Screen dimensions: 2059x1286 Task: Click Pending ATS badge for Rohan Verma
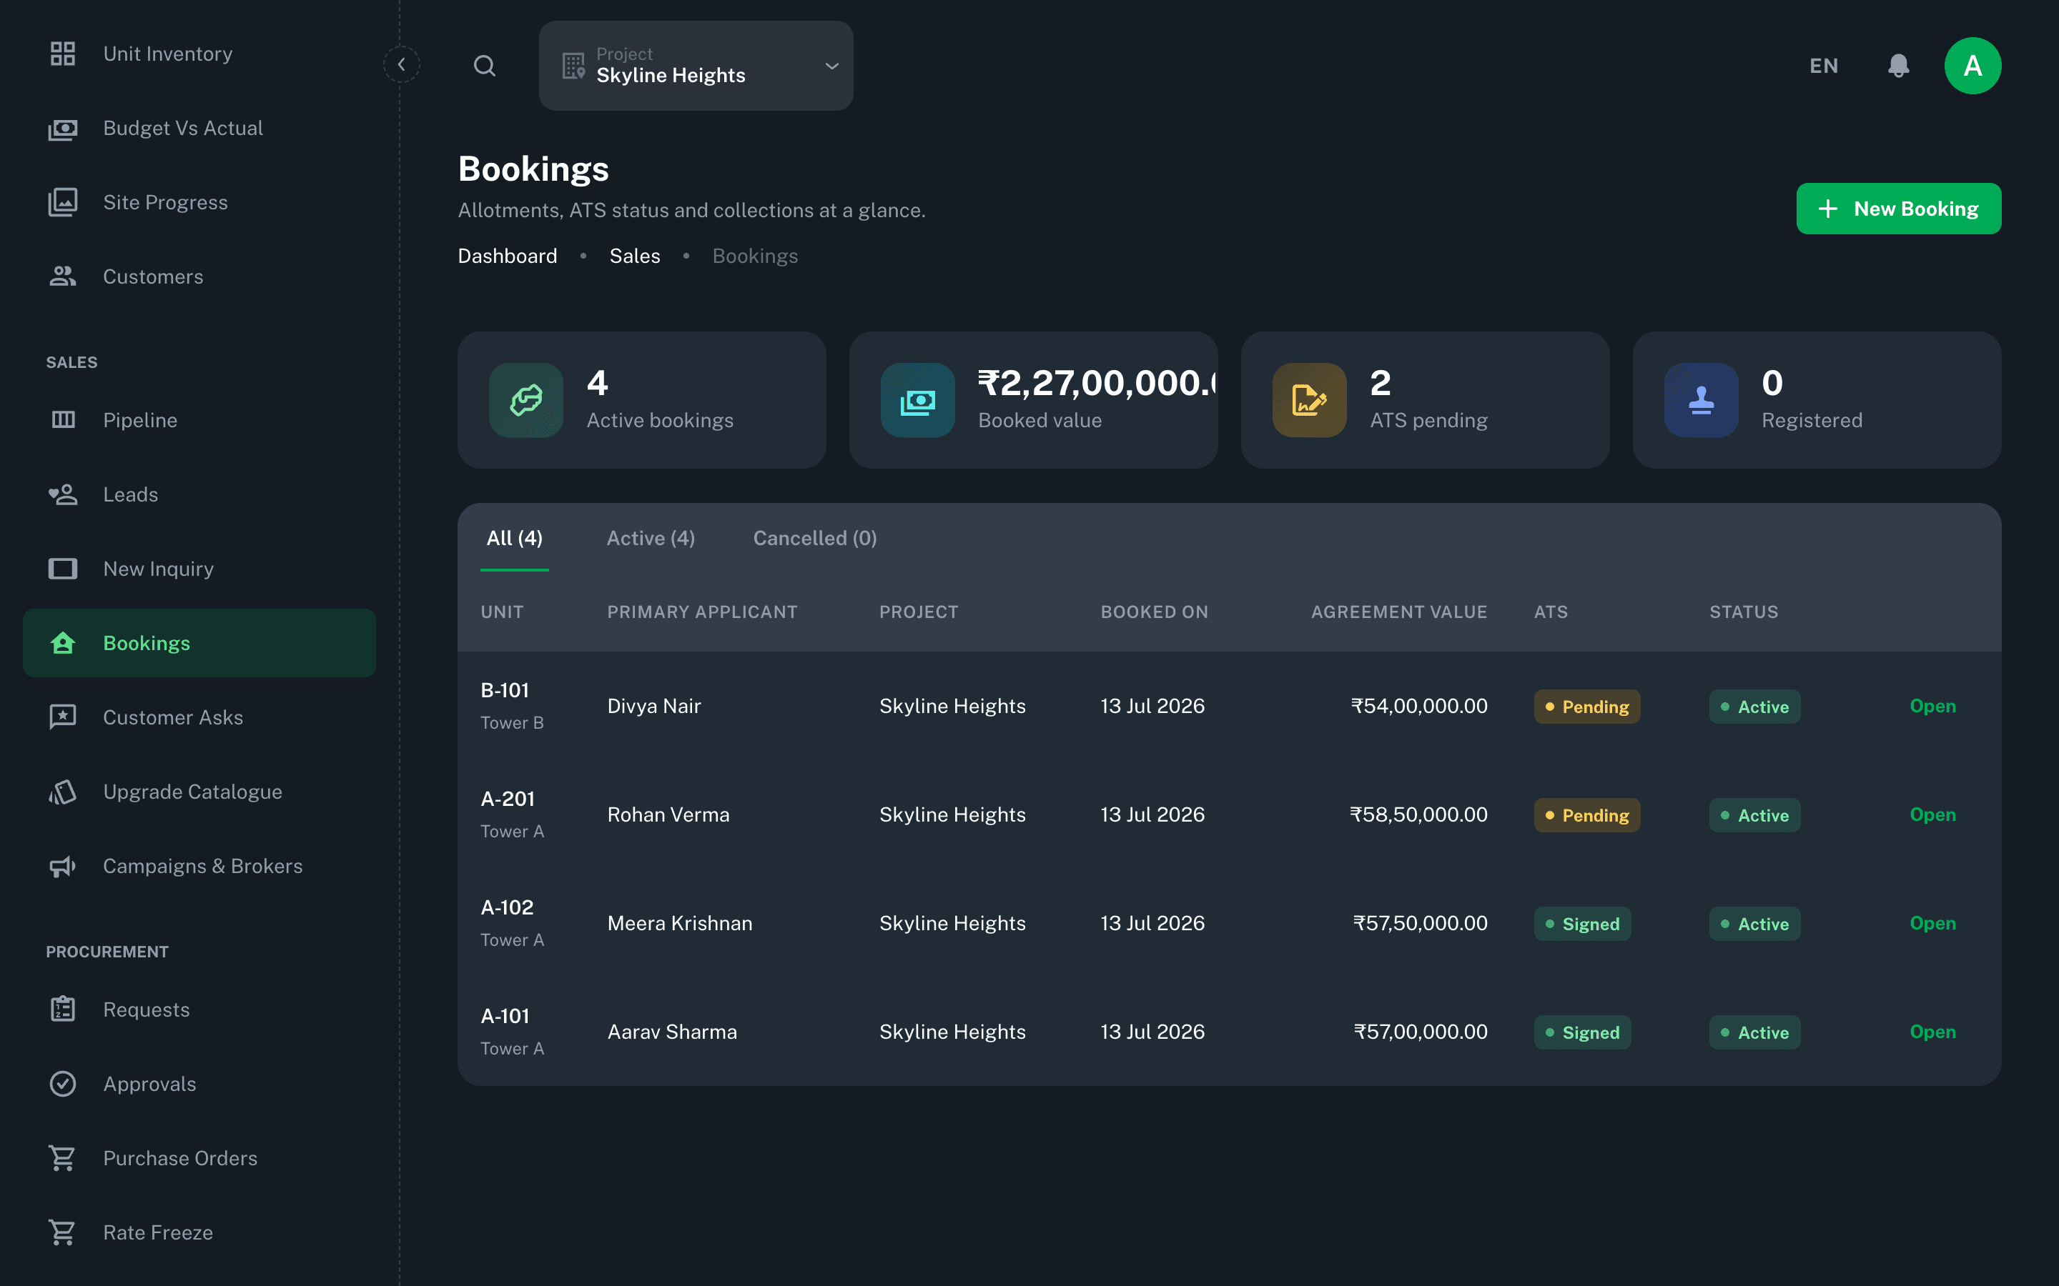tap(1587, 814)
